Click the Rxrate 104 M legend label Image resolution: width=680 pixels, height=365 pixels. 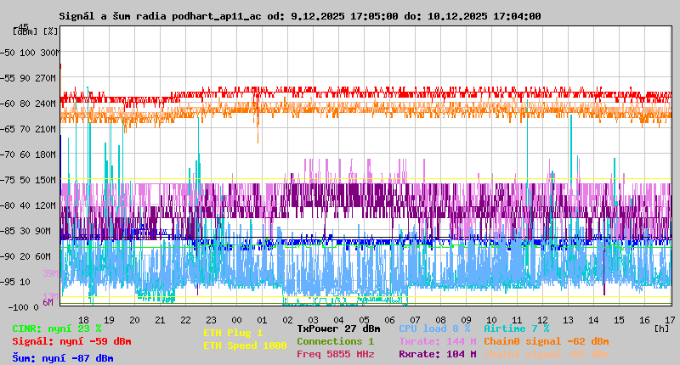pos(437,354)
